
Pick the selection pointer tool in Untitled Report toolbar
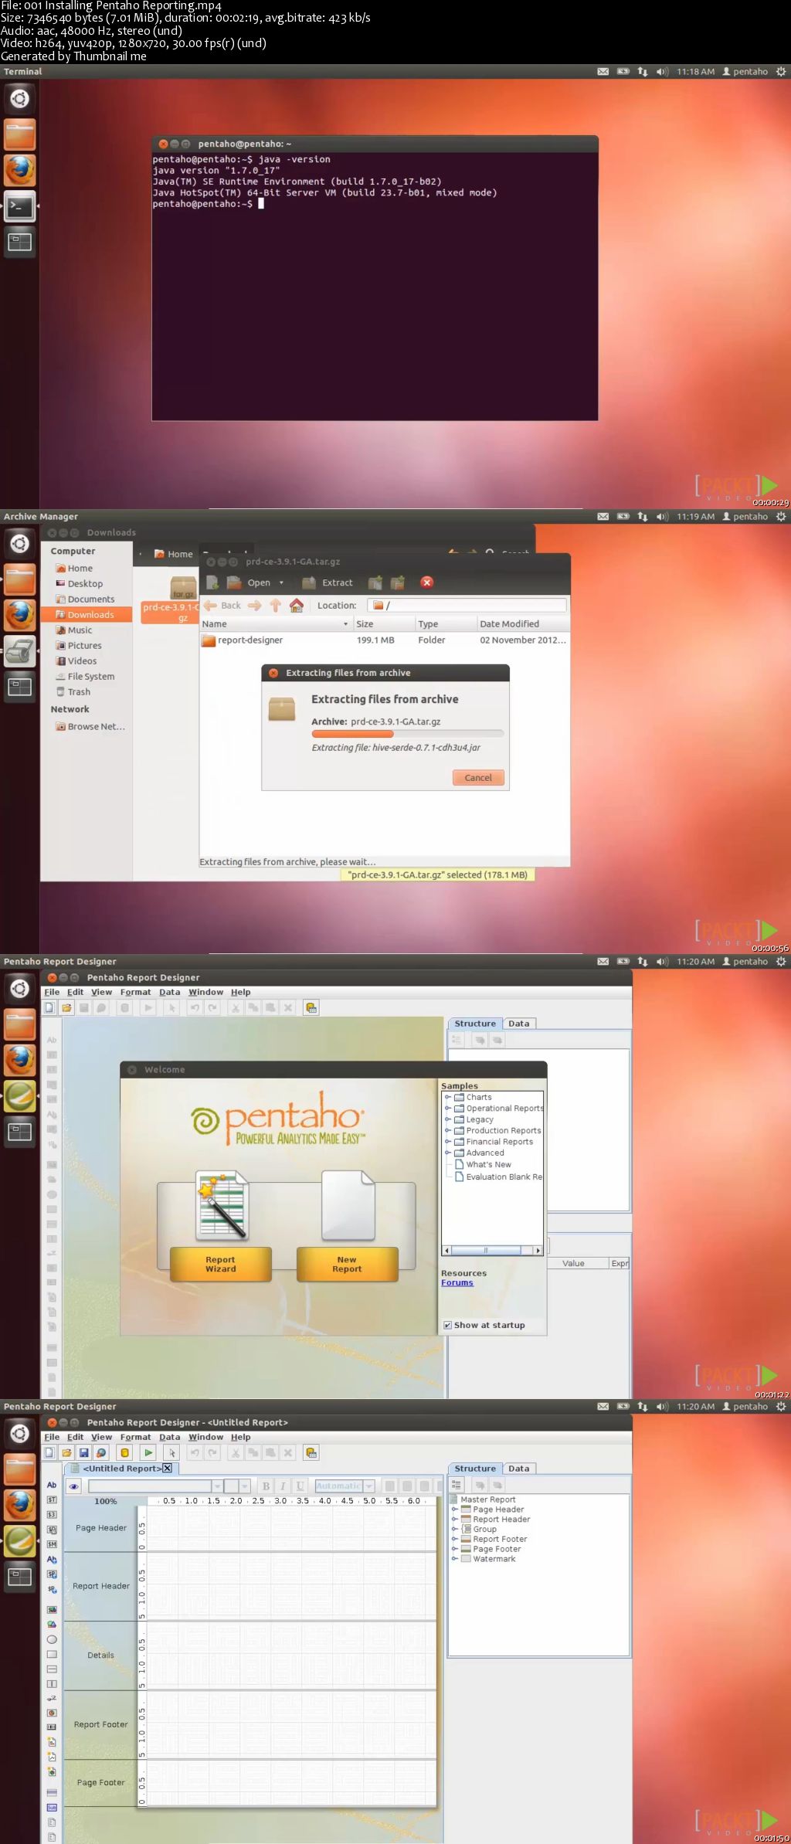[x=171, y=1452]
